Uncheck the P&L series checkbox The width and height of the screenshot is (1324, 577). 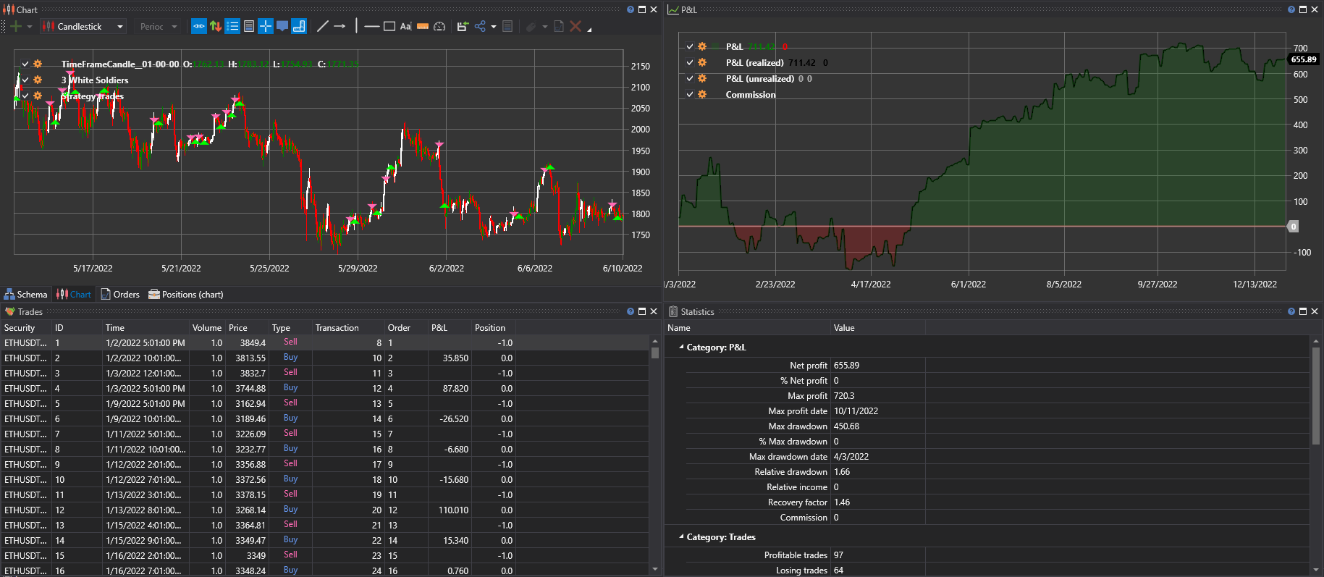(x=690, y=46)
